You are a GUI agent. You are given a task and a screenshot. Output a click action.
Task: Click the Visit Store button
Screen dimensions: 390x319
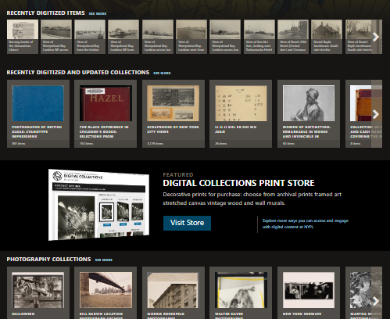187,223
